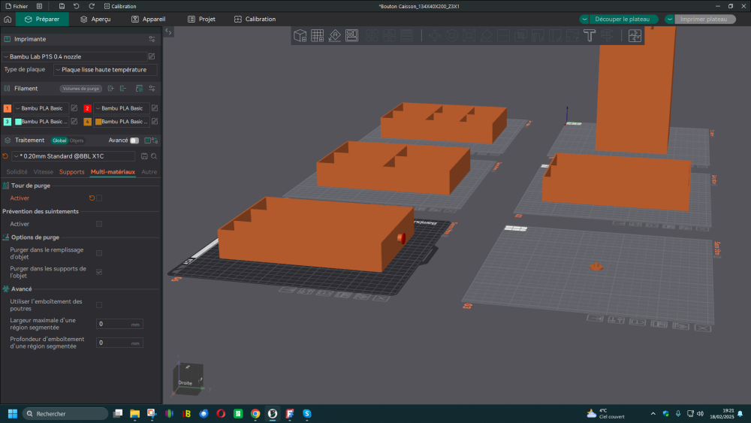Enable the Tour de purge Activer checkbox
This screenshot has width=751, height=423.
[x=99, y=198]
